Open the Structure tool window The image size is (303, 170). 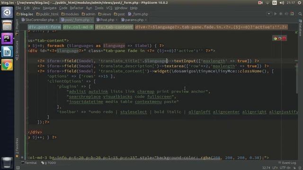tap(17, 51)
